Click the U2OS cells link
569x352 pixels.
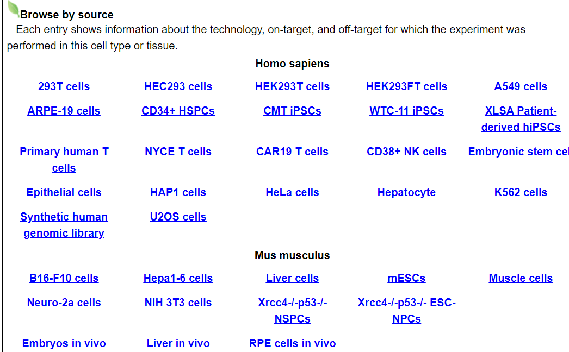click(178, 217)
